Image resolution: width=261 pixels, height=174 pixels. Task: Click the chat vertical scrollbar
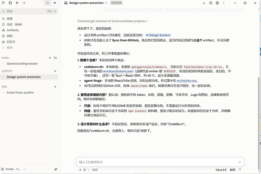click(258, 123)
